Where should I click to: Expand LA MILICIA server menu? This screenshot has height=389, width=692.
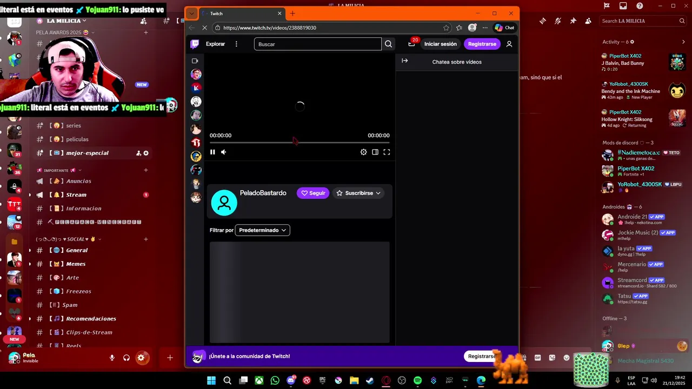(66, 21)
